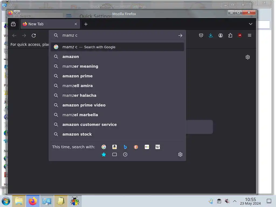Click the forward navigation arrow

click(x=24, y=36)
